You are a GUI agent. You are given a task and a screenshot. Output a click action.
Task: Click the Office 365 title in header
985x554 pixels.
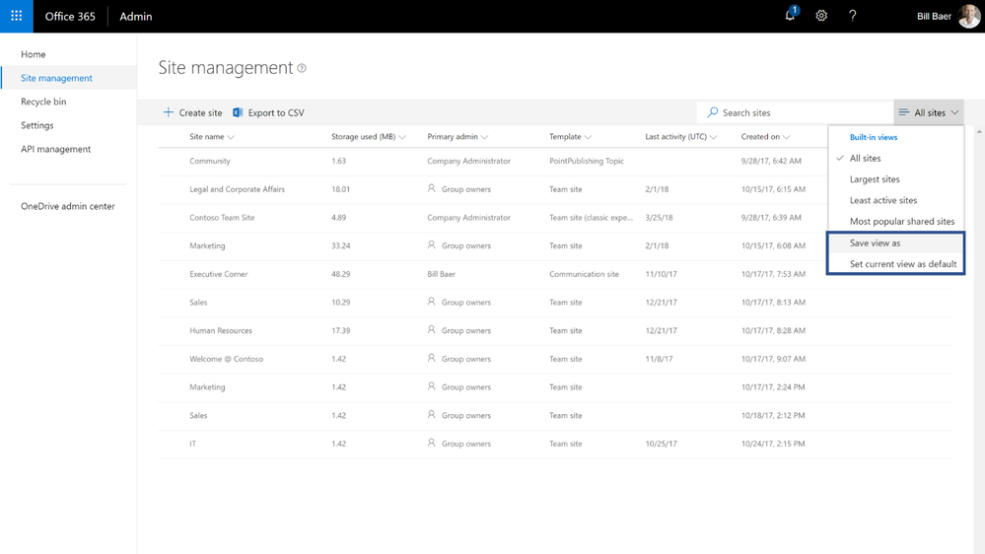(x=70, y=17)
